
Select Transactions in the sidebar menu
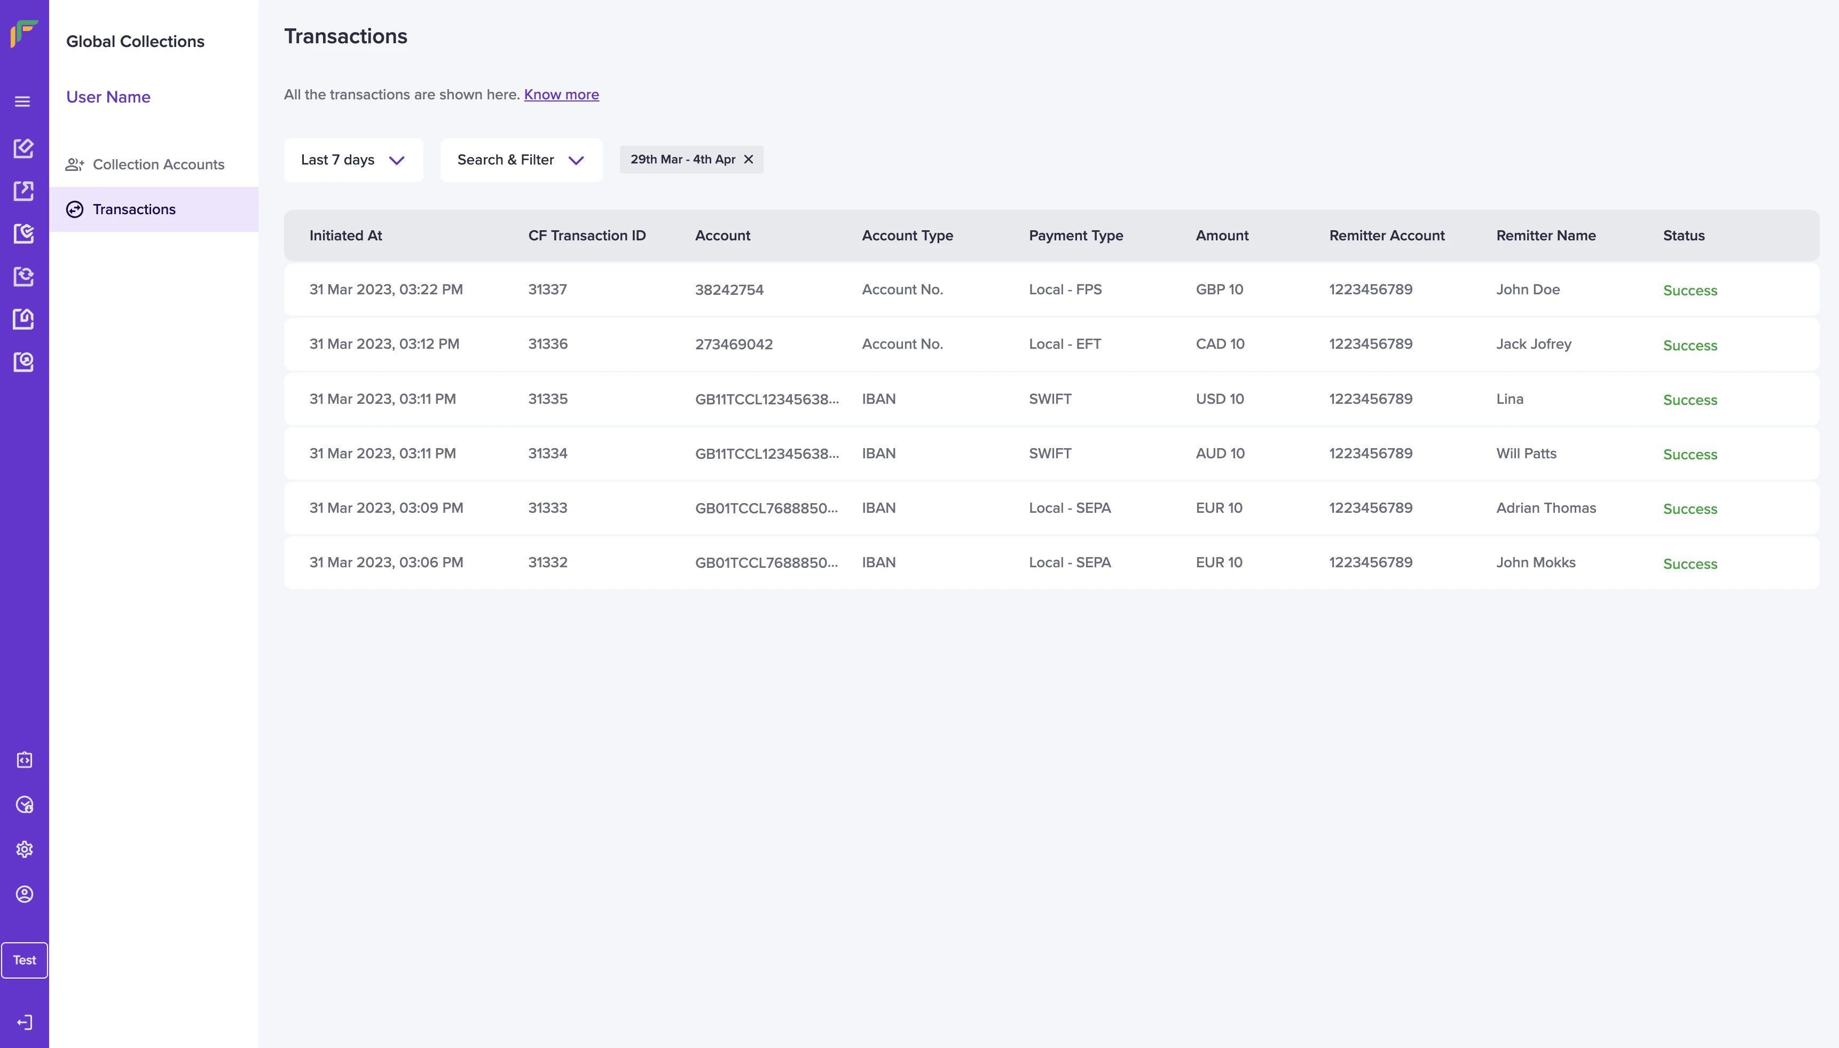tap(134, 209)
